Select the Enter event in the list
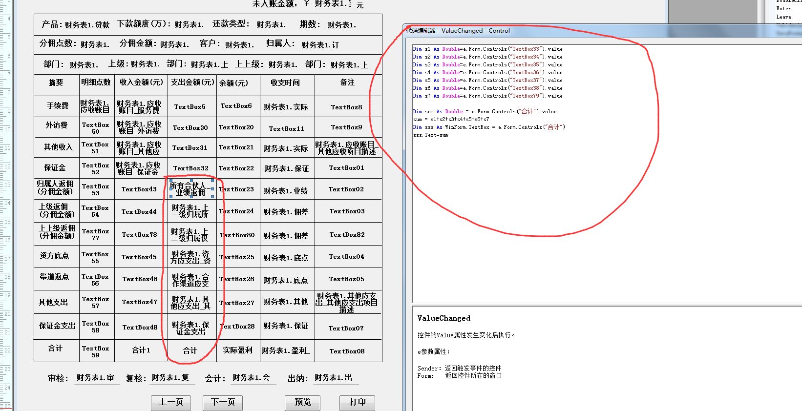 (783, 8)
